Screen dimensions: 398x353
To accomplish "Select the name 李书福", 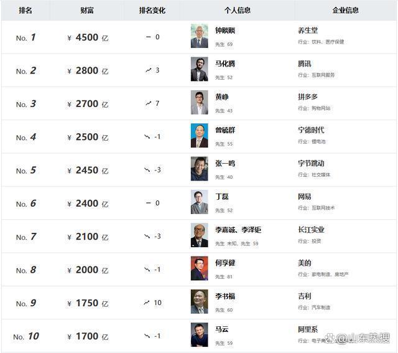I will (x=225, y=296).
